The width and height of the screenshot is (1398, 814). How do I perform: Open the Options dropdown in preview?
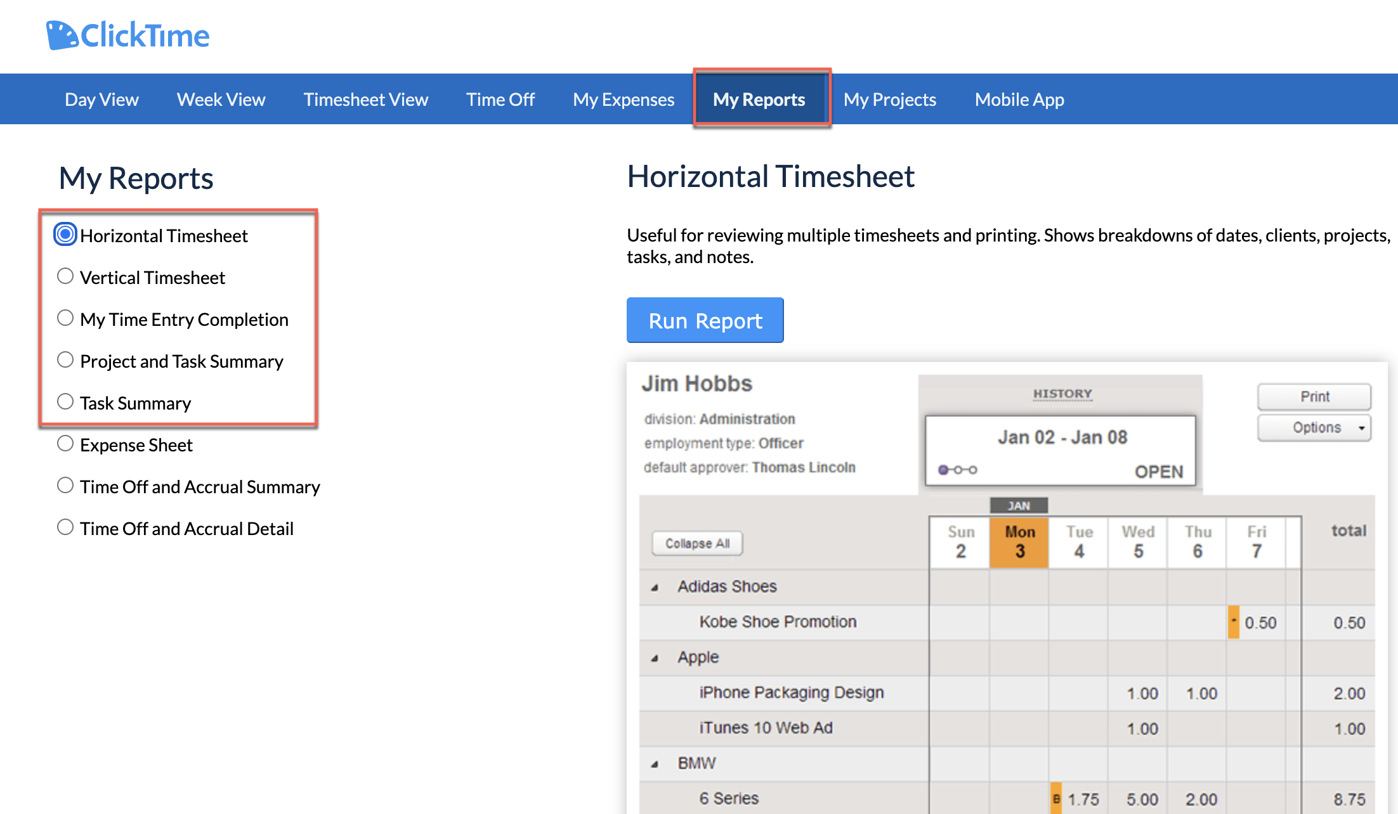click(x=1314, y=428)
